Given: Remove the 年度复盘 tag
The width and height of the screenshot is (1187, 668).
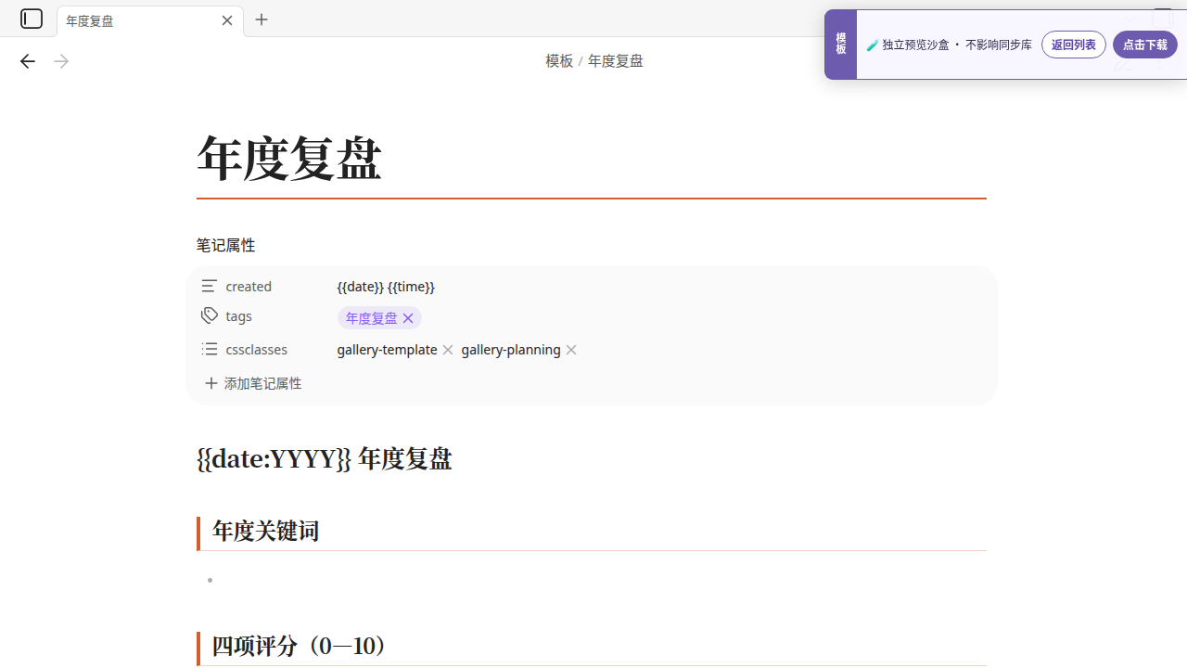Looking at the screenshot, I should (408, 318).
